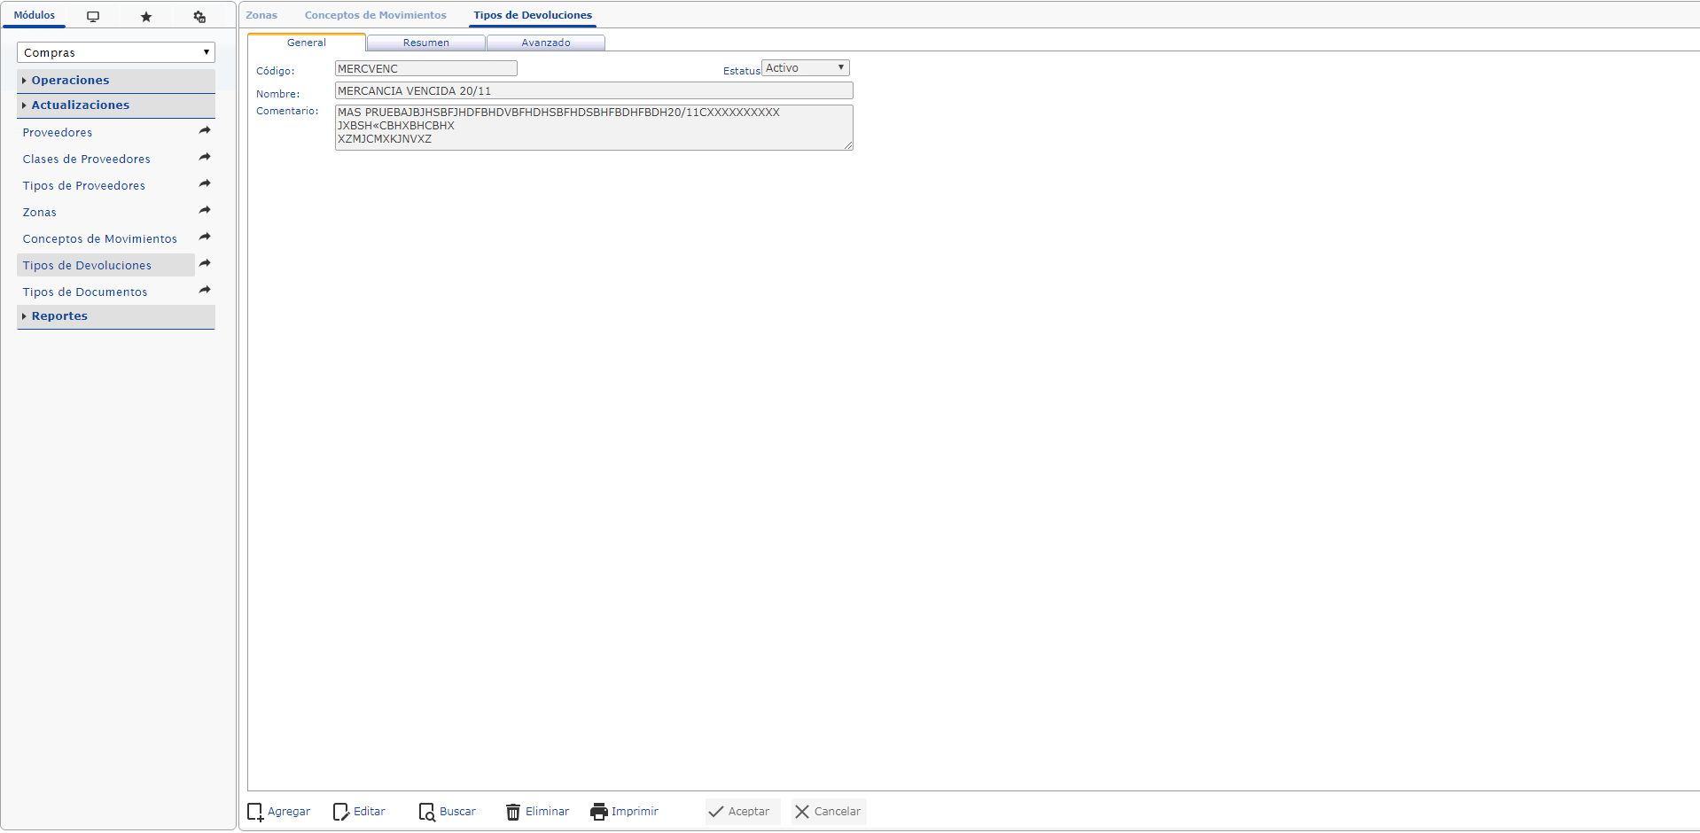Open the Conceptos de Movimientos top tab
The image size is (1700, 833).
point(375,15)
